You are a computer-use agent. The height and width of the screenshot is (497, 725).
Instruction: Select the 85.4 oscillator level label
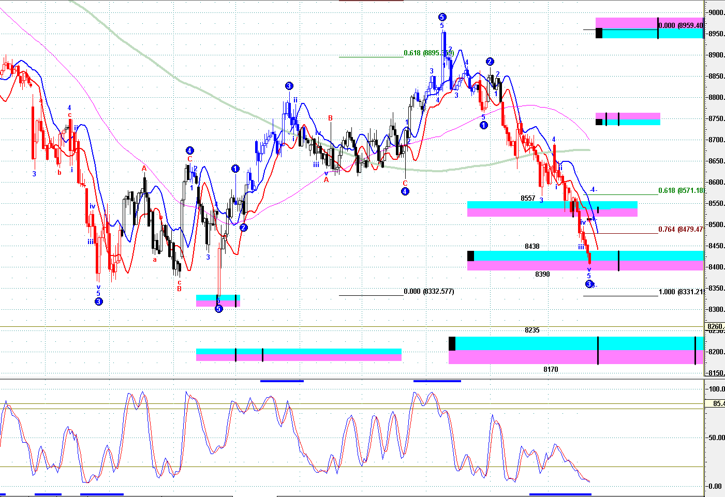tap(718, 404)
